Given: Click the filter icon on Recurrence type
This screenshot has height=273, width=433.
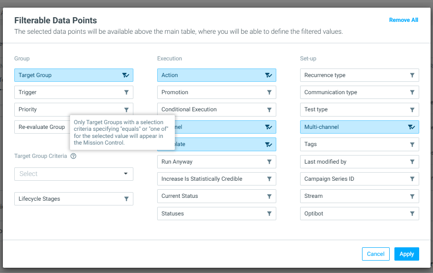Looking at the screenshot, I should coord(412,75).
